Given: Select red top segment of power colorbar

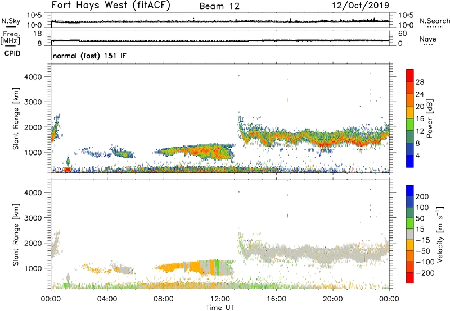Looking at the screenshot, I should coord(410,76).
